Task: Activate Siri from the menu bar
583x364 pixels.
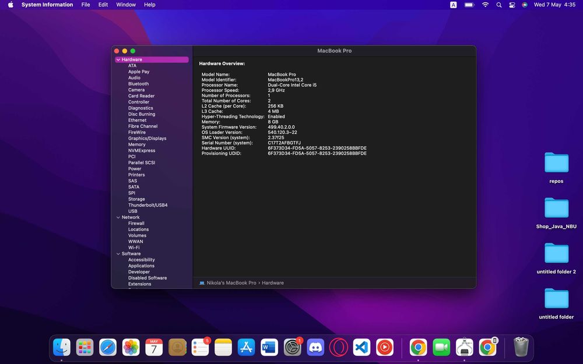Action: [x=525, y=5]
